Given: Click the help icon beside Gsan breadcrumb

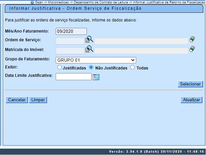Looking at the screenshot, I should [x=33, y=2].
